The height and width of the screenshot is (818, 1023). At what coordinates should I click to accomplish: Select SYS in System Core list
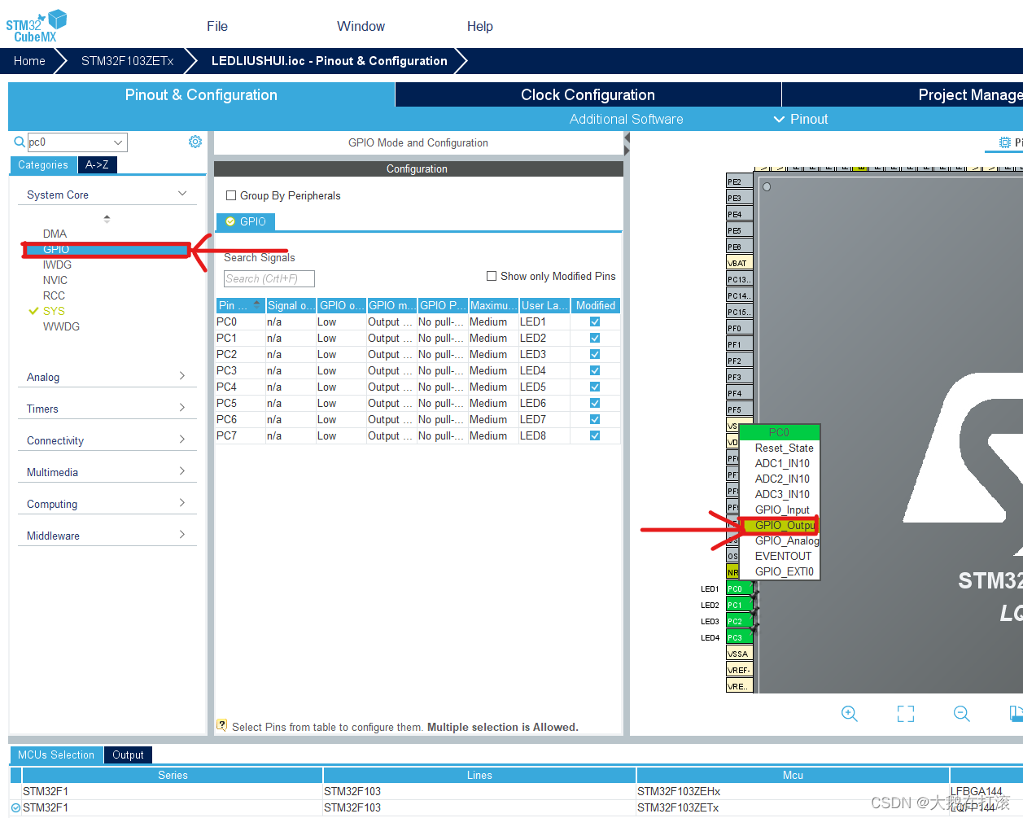pyautogui.click(x=54, y=311)
